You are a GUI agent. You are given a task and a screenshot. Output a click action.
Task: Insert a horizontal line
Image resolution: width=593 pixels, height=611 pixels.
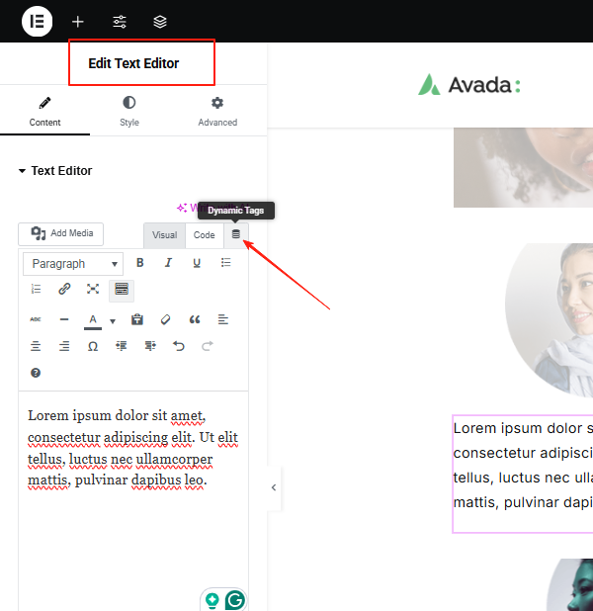pyautogui.click(x=64, y=319)
